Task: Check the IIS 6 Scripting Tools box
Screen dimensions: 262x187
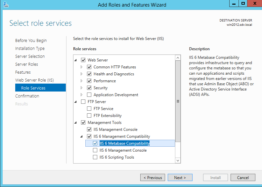Action: coord(95,157)
